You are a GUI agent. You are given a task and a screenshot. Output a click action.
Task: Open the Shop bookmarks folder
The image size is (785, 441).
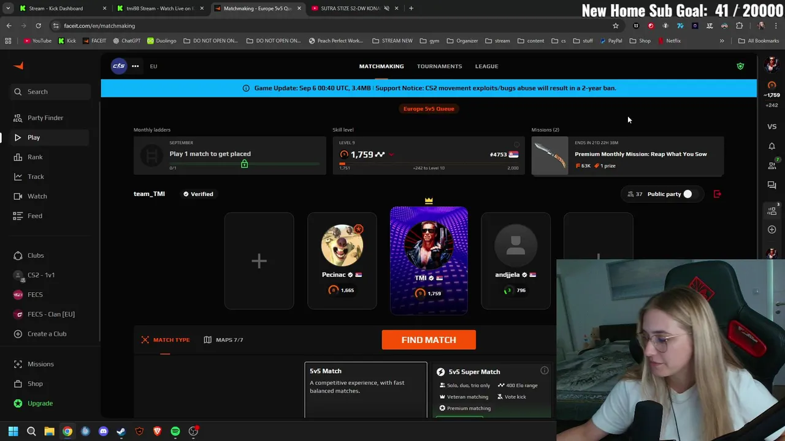[x=640, y=41]
